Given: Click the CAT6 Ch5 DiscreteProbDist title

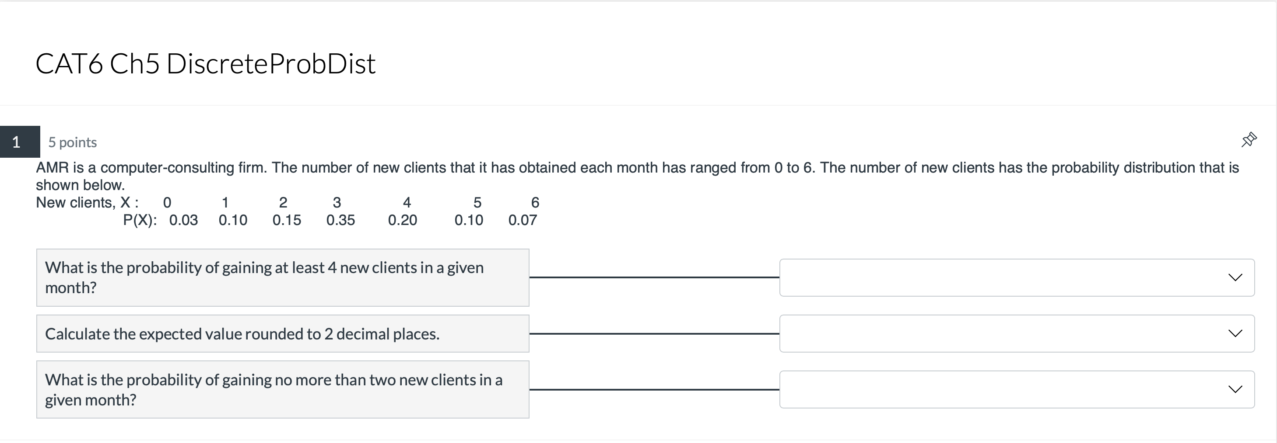Looking at the screenshot, I should (x=205, y=64).
